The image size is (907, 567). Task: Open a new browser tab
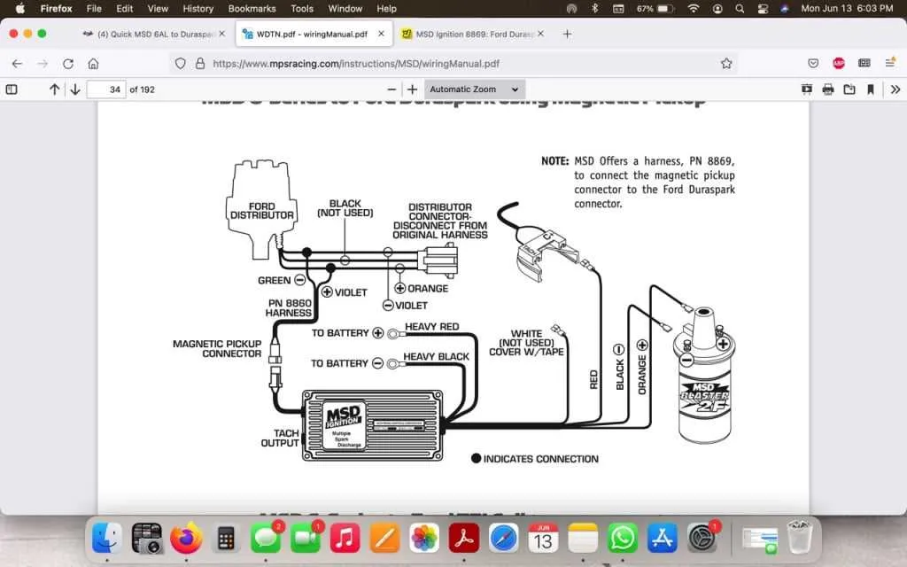coord(567,35)
